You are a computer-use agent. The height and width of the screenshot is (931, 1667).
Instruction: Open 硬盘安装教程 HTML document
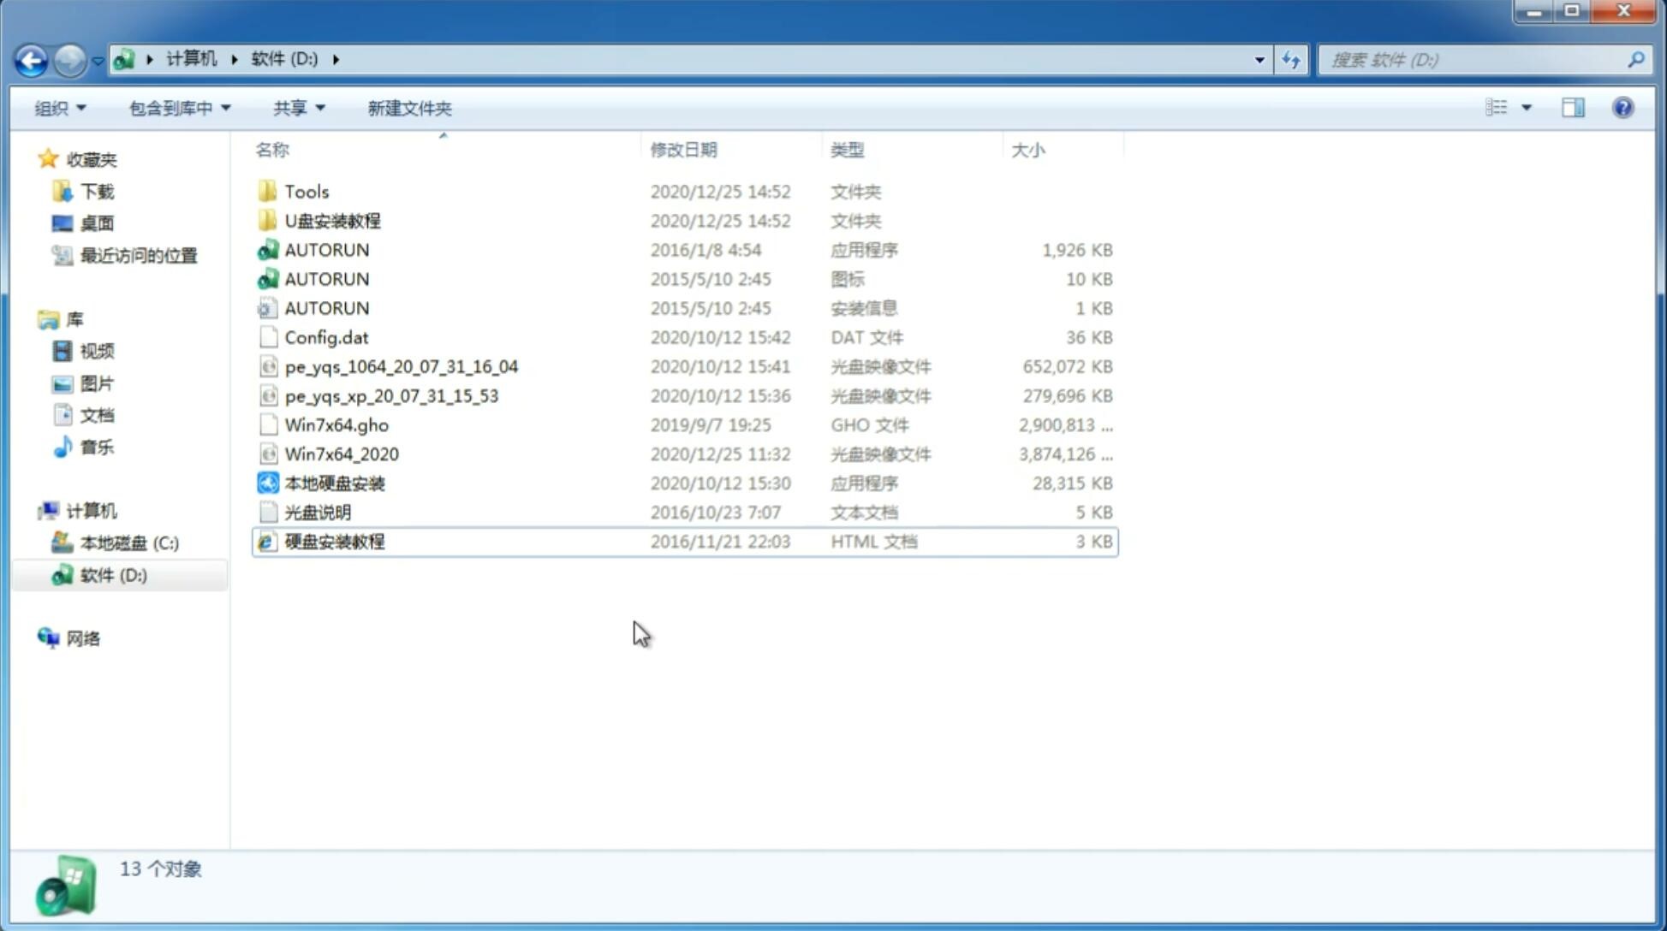pos(334,541)
